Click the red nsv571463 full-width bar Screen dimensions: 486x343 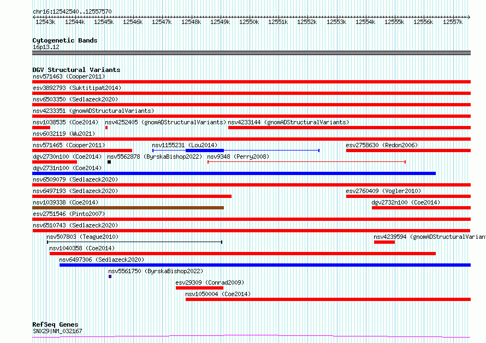coord(251,82)
